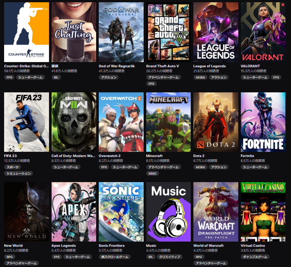The width and height of the screenshot is (291, 267).
Task: Click the MOBA tag under Dota 2
Action: pyautogui.click(x=200, y=167)
